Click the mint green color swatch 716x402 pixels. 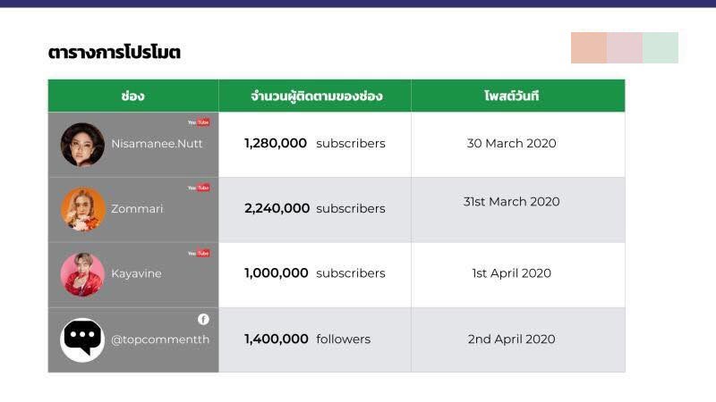(x=661, y=48)
